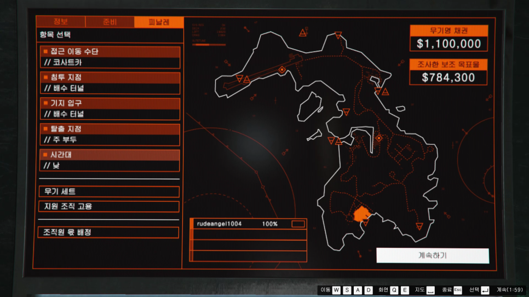
Task: Click the E key hint icon
Action: pyautogui.click(x=405, y=290)
